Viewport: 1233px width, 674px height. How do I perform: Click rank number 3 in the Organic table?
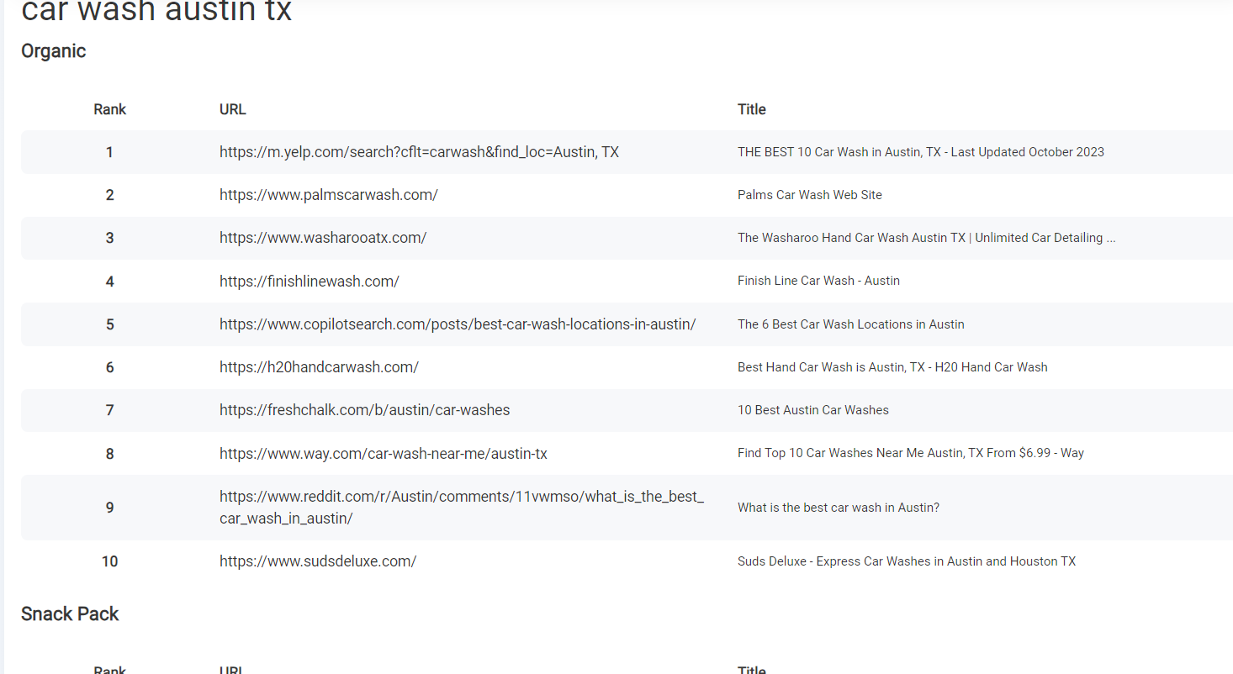(x=110, y=238)
